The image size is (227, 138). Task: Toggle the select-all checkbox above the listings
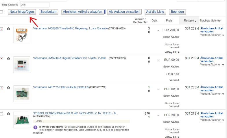tap(1, 12)
